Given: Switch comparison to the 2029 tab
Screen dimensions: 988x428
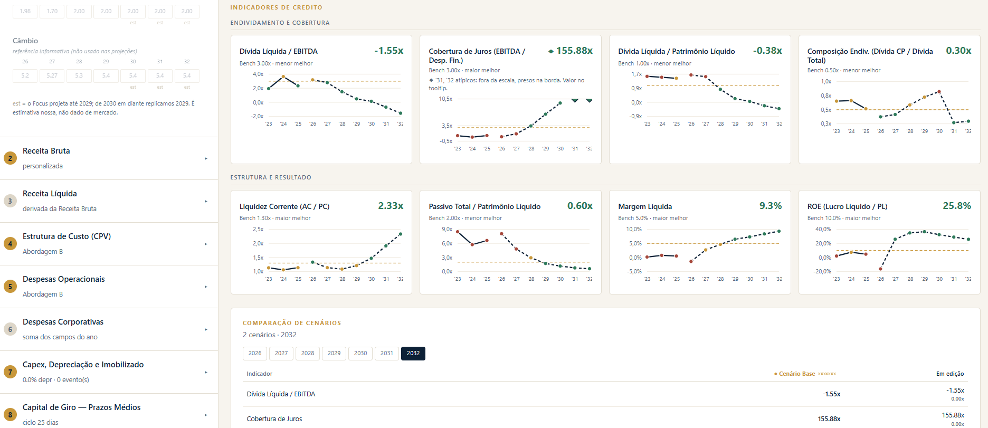Looking at the screenshot, I should [x=334, y=354].
